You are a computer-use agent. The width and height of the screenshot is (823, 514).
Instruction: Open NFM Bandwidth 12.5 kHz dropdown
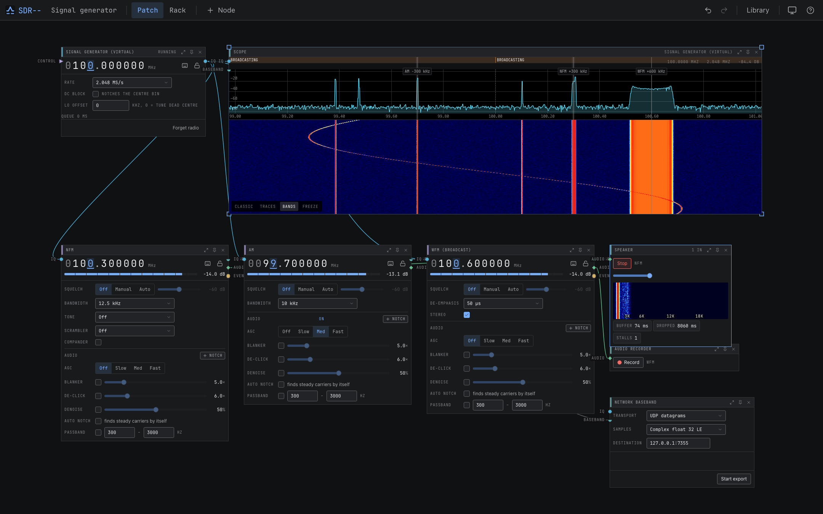[135, 303]
